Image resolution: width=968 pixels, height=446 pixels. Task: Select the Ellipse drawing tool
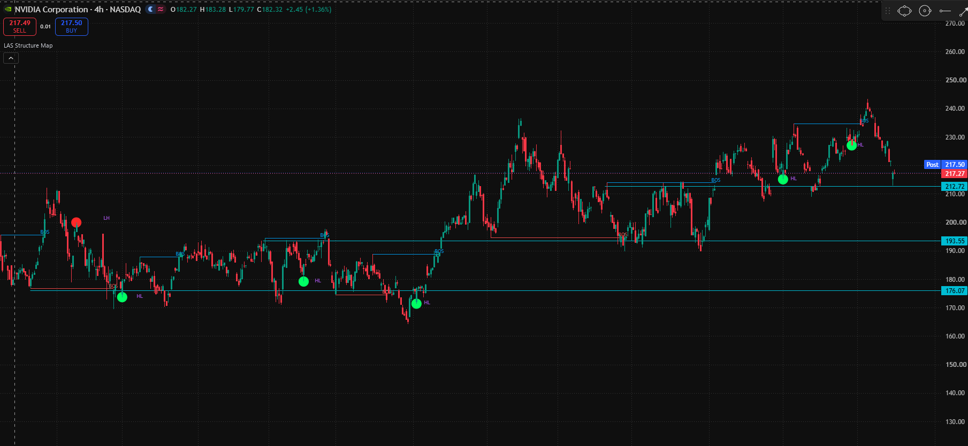(x=904, y=11)
